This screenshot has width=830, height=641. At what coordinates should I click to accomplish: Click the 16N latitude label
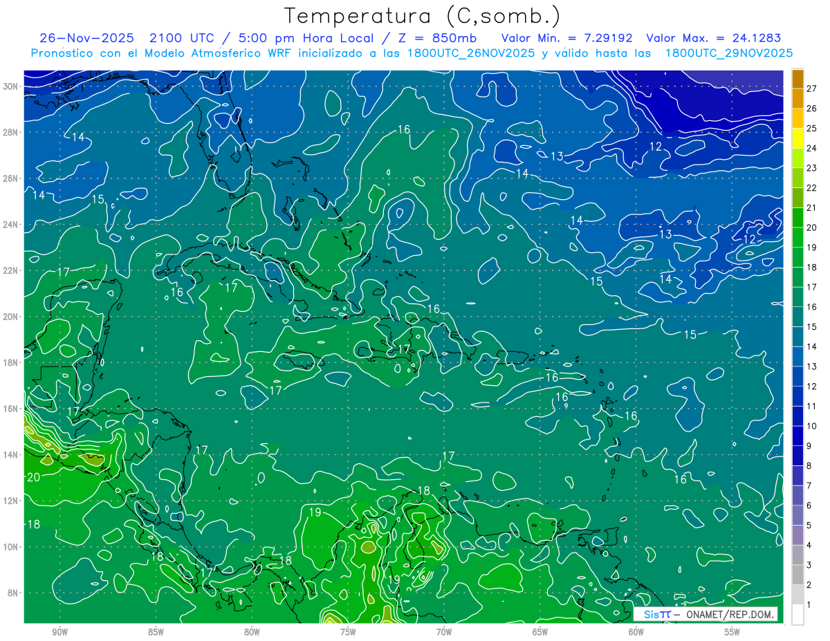click(x=11, y=409)
